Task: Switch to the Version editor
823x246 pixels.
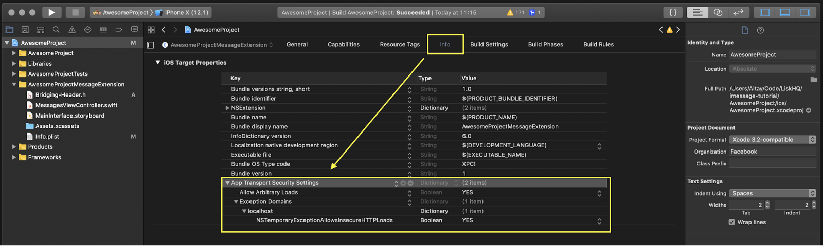Action: pyautogui.click(x=738, y=12)
